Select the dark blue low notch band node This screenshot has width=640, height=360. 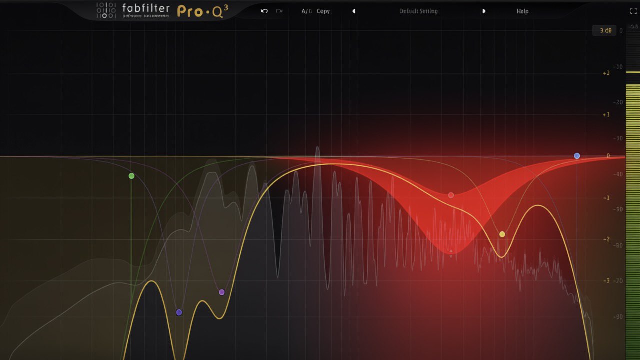[x=179, y=312]
